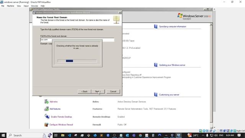This screenshot has width=245, height=138.
Task: Click the FQDN of forest root domain field
Action: 77,40
